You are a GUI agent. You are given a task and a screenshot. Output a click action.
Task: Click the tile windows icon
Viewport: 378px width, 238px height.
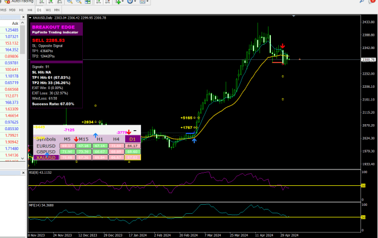[88, 2]
